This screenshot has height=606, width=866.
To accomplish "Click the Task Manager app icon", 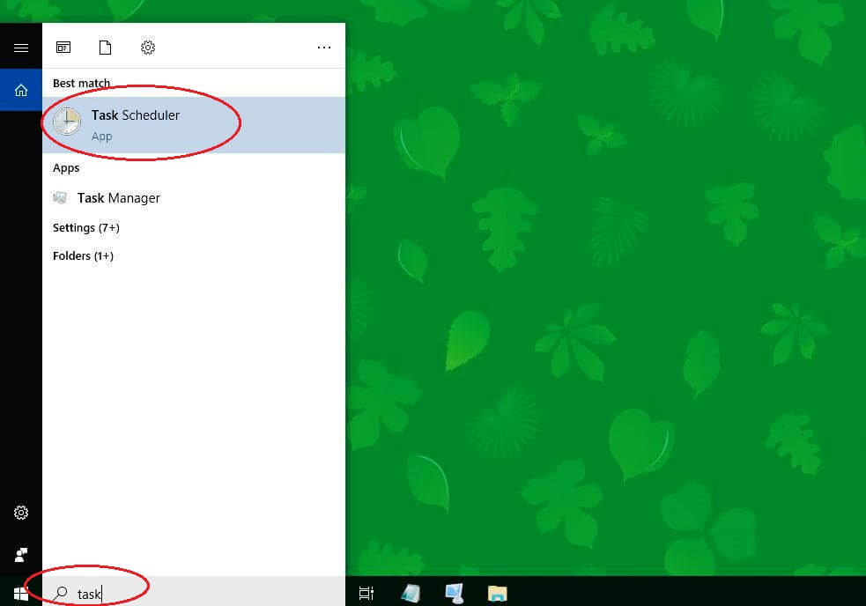I will (60, 197).
